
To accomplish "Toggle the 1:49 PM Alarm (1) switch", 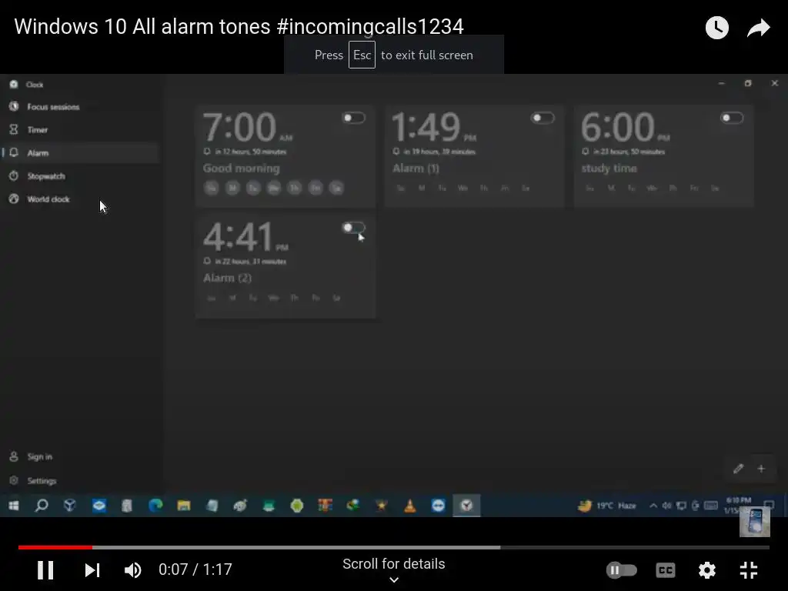I will [543, 118].
